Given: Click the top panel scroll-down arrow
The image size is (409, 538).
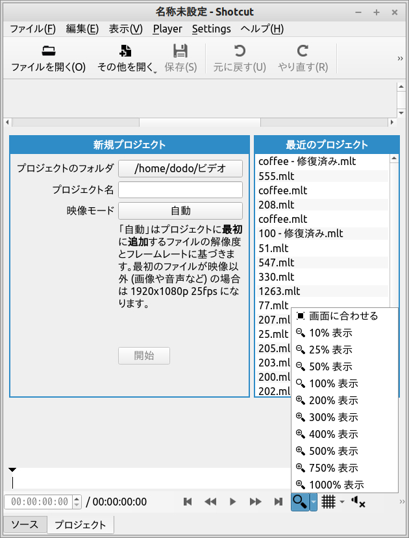Looking at the screenshot, I should 401,113.
